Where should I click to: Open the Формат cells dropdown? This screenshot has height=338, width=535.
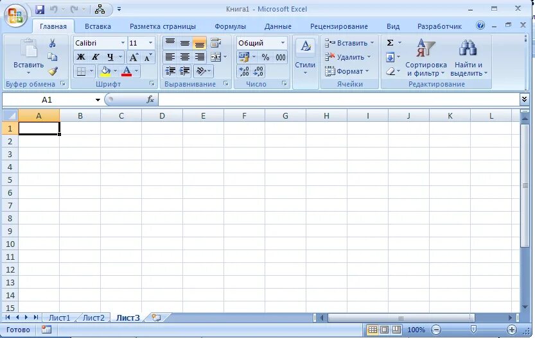click(x=347, y=71)
